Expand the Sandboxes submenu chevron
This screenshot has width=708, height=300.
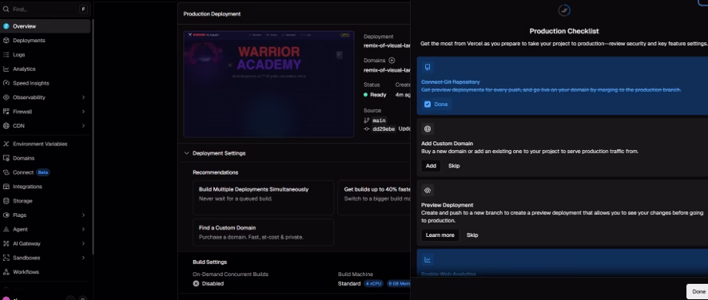click(x=84, y=258)
